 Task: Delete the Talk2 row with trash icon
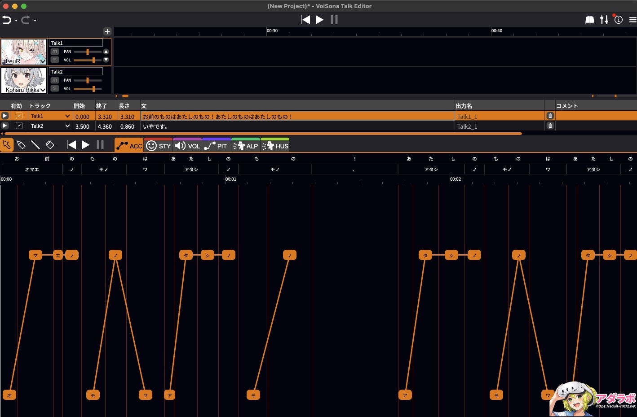coord(550,126)
